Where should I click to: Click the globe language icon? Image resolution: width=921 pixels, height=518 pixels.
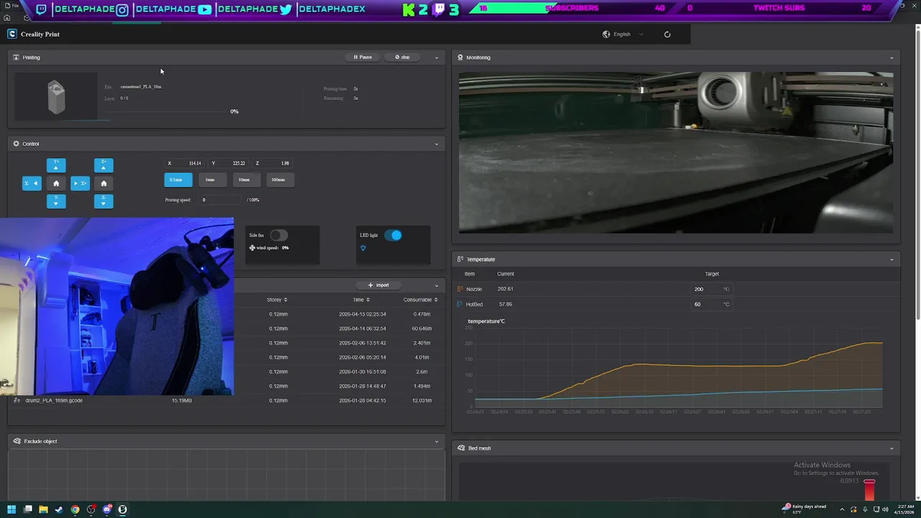tap(606, 34)
